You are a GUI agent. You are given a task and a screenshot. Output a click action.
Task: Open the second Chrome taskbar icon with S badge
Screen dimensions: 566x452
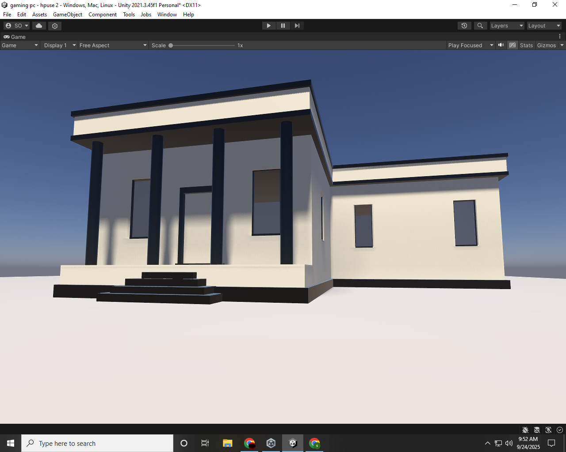pyautogui.click(x=314, y=443)
